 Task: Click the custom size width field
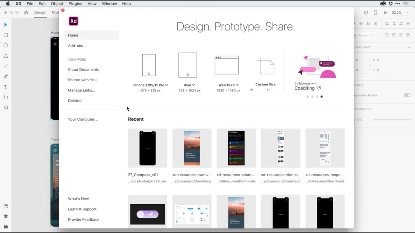[260, 90]
